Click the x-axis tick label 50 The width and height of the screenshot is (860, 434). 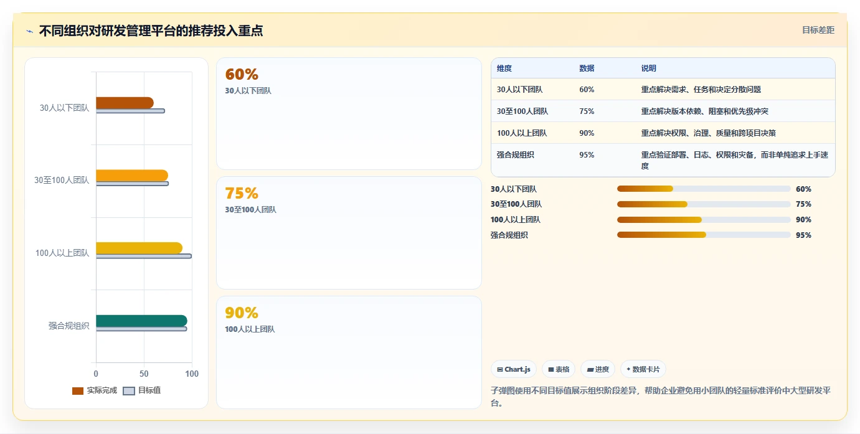[144, 374]
